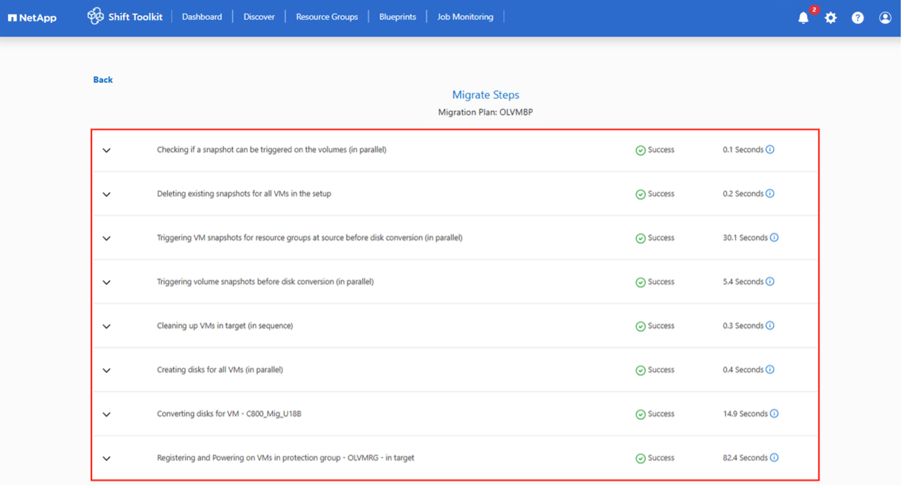Expand the Deleting existing snapshots step
Image resolution: width=904 pixels, height=488 pixels.
click(x=106, y=194)
